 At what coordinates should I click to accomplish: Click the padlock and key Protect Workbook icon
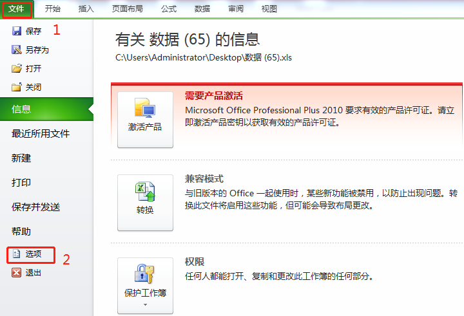144,274
